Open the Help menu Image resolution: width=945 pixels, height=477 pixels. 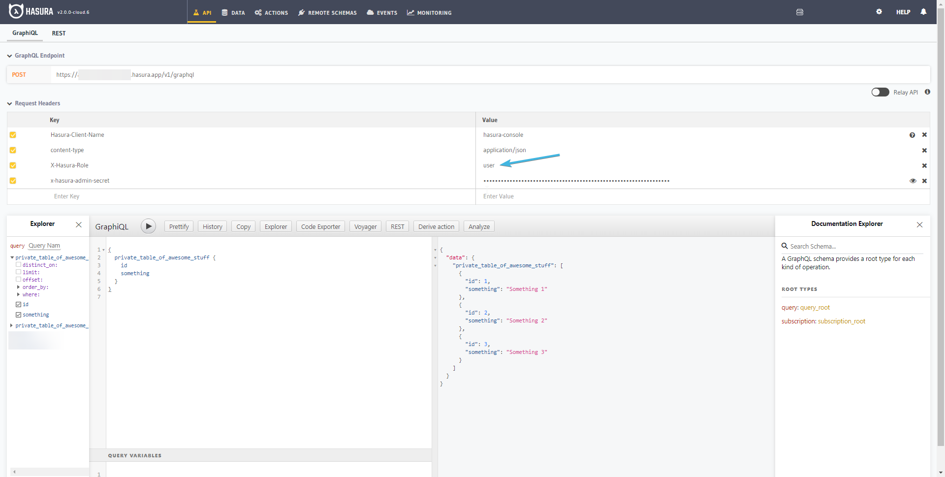pyautogui.click(x=903, y=12)
